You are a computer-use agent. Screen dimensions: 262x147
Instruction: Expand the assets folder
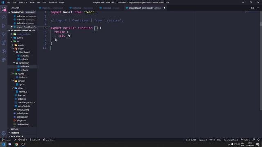coord(13,45)
